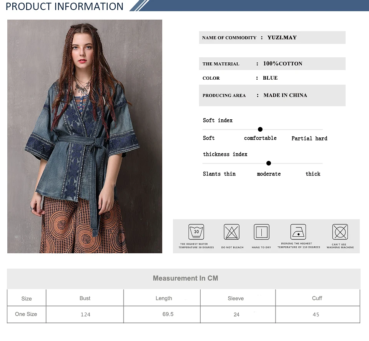Click the Sleeve column header
369x341 pixels.
[x=236, y=298]
